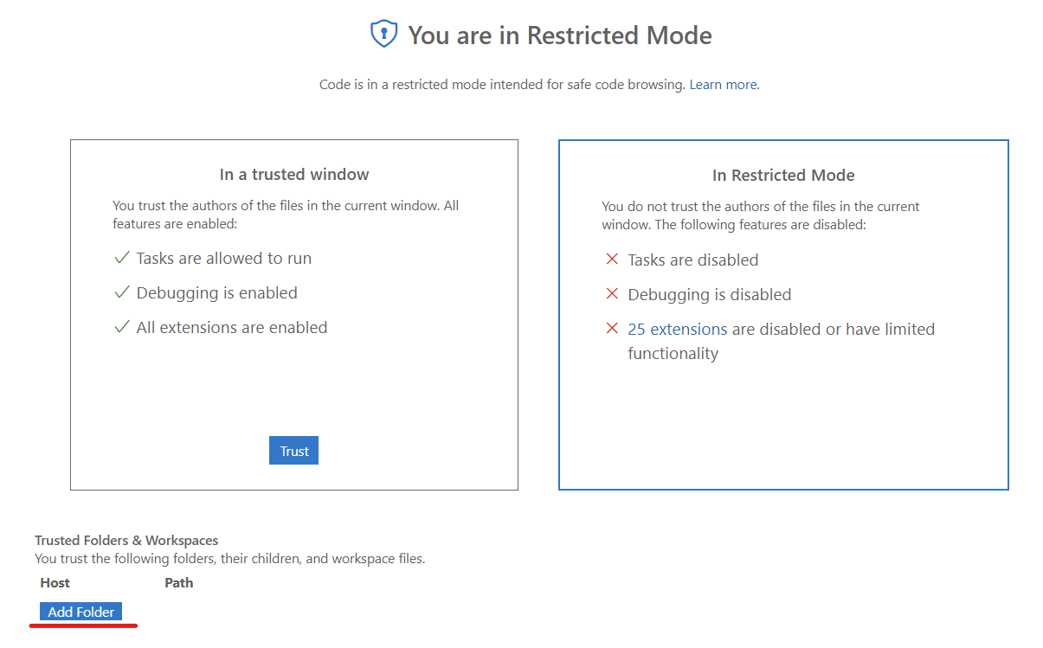Click the "In Restricted Mode" card heading

(x=783, y=176)
